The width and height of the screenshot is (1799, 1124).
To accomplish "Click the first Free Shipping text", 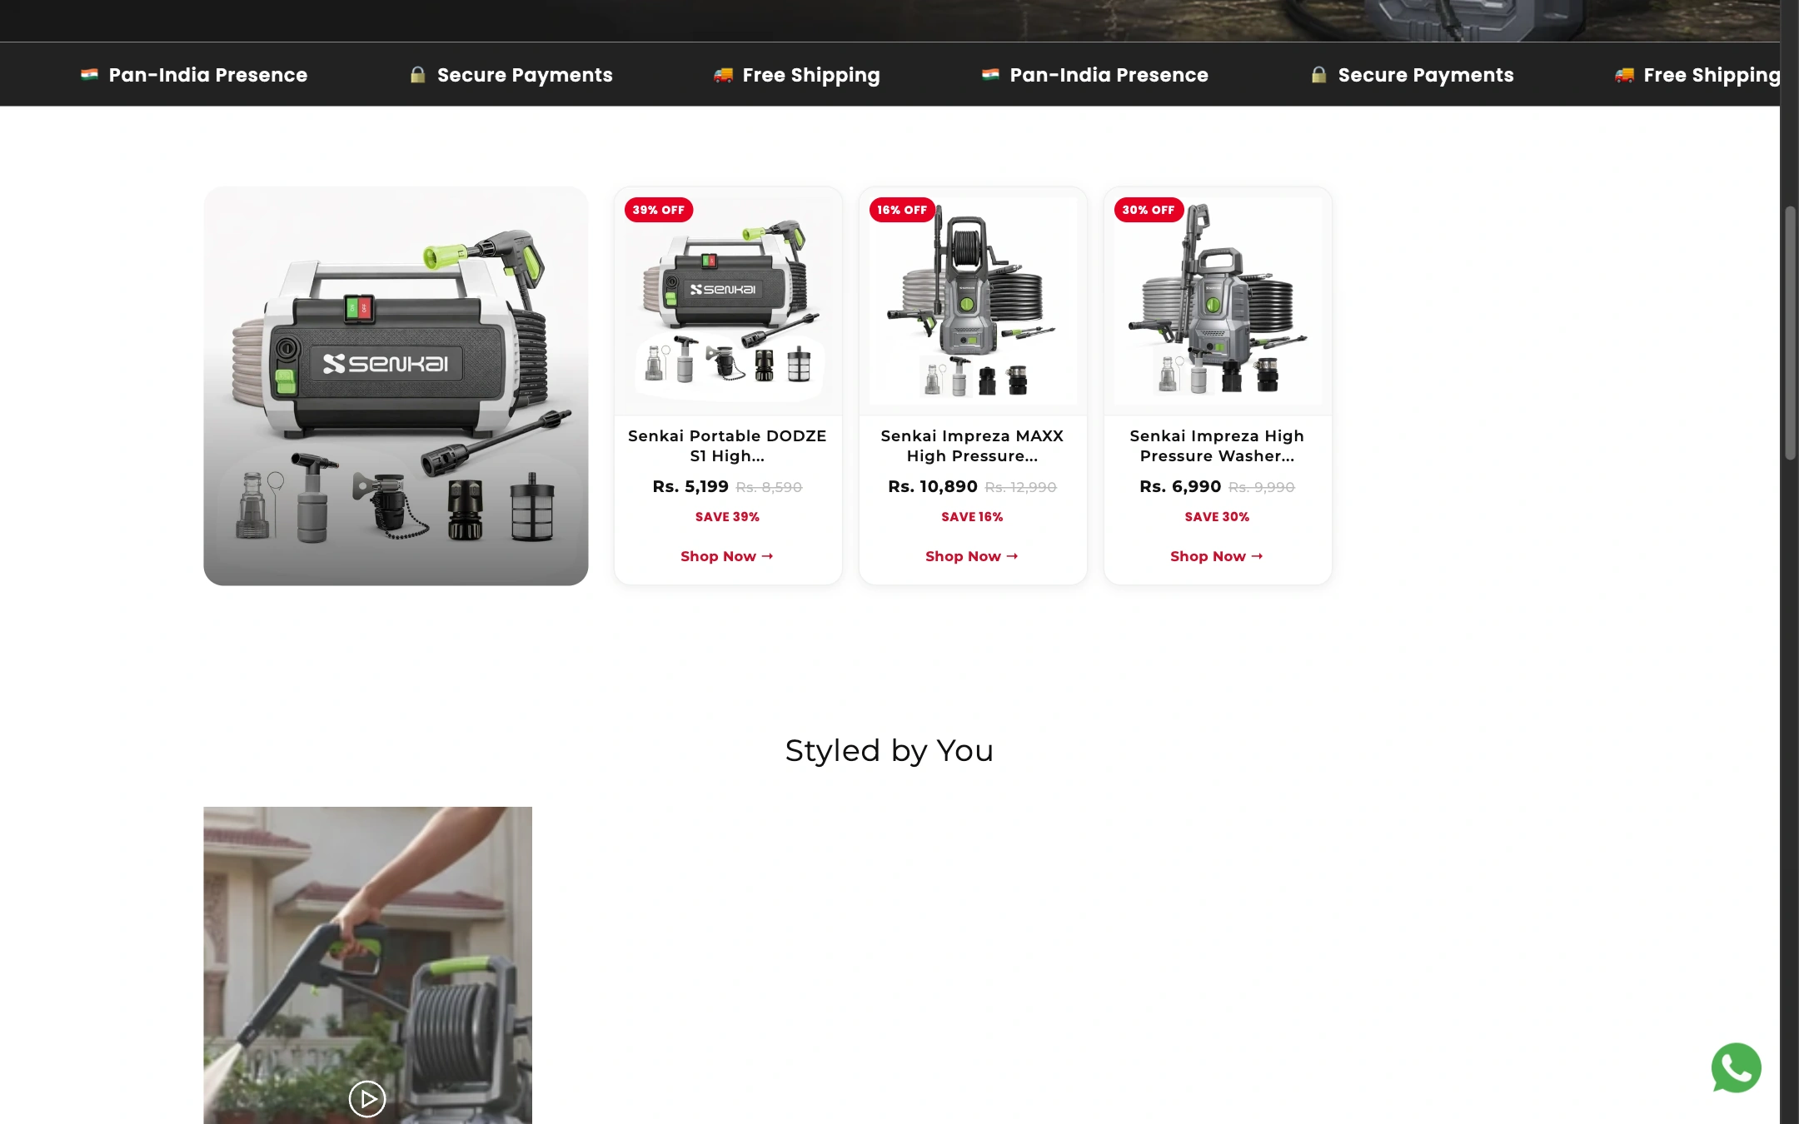I will coord(811,75).
